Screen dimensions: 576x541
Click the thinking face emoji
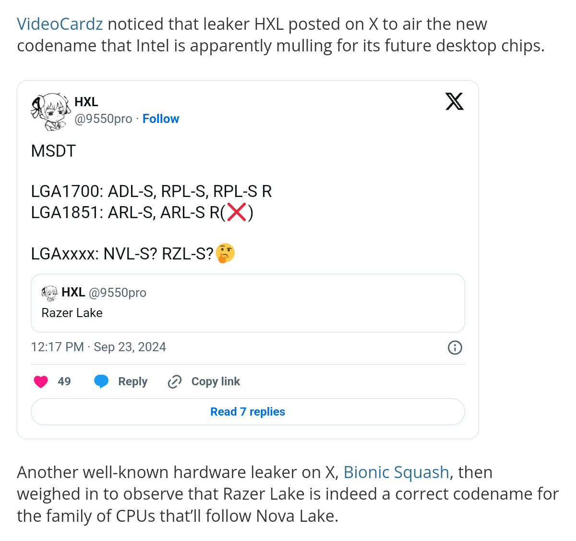pyautogui.click(x=225, y=253)
